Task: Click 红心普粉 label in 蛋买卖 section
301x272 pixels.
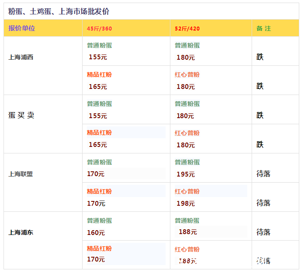Action: 187,133
